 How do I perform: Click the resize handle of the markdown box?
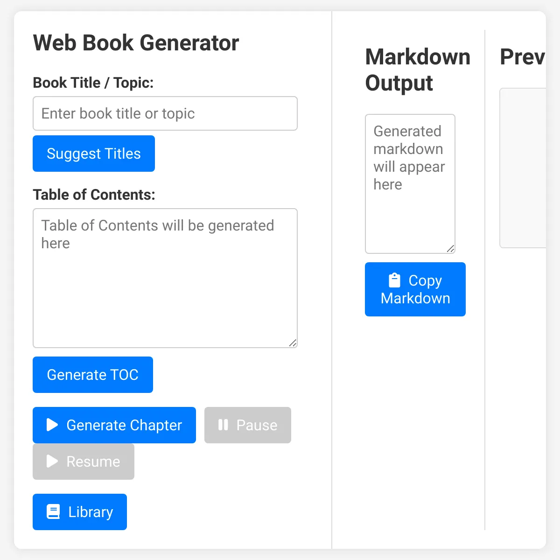tap(450, 249)
